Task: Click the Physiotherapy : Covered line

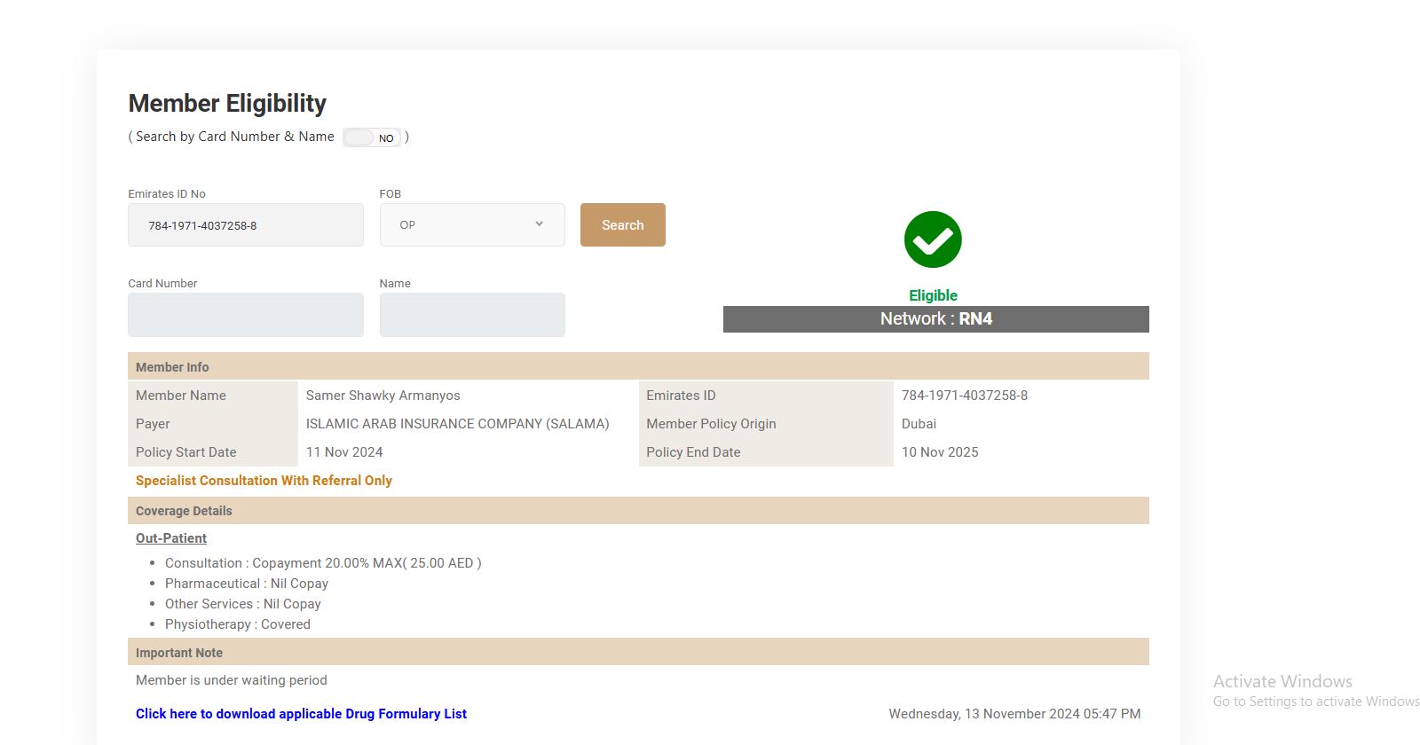Action: tap(238, 624)
